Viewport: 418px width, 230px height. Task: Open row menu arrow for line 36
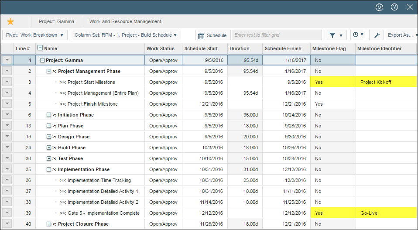(x=7, y=180)
